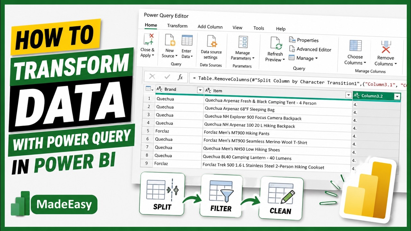Select 'Quechua NH Explorer 900 Focus Camera Backpack' cell
411x231 pixels.
[x=278, y=118]
